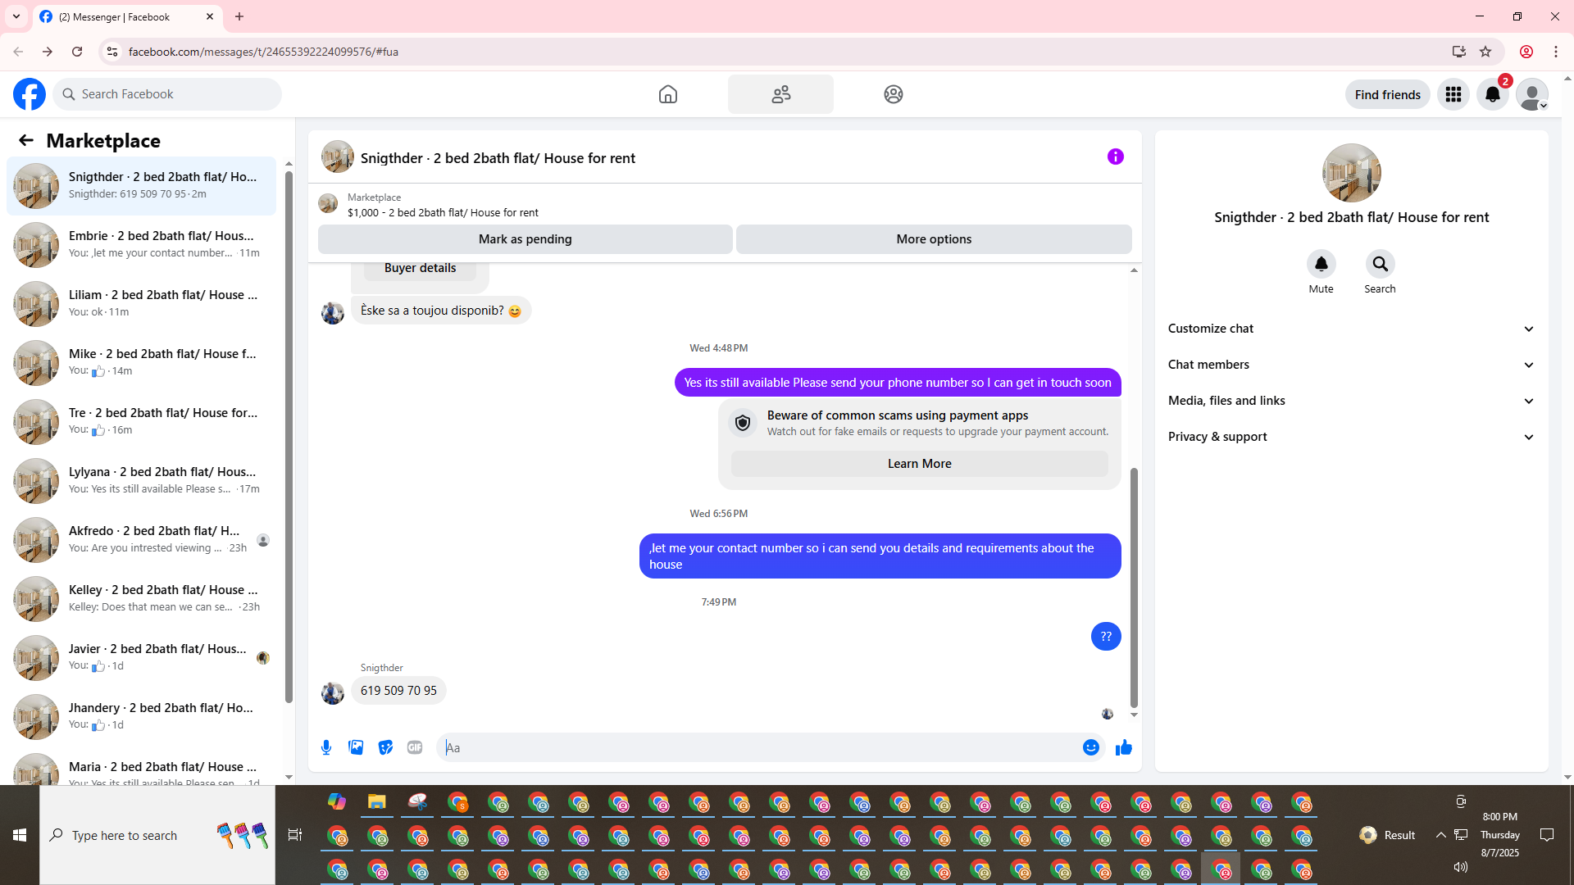The width and height of the screenshot is (1574, 885).
Task: Select the Snigthder conversation in list
Action: tap(142, 185)
